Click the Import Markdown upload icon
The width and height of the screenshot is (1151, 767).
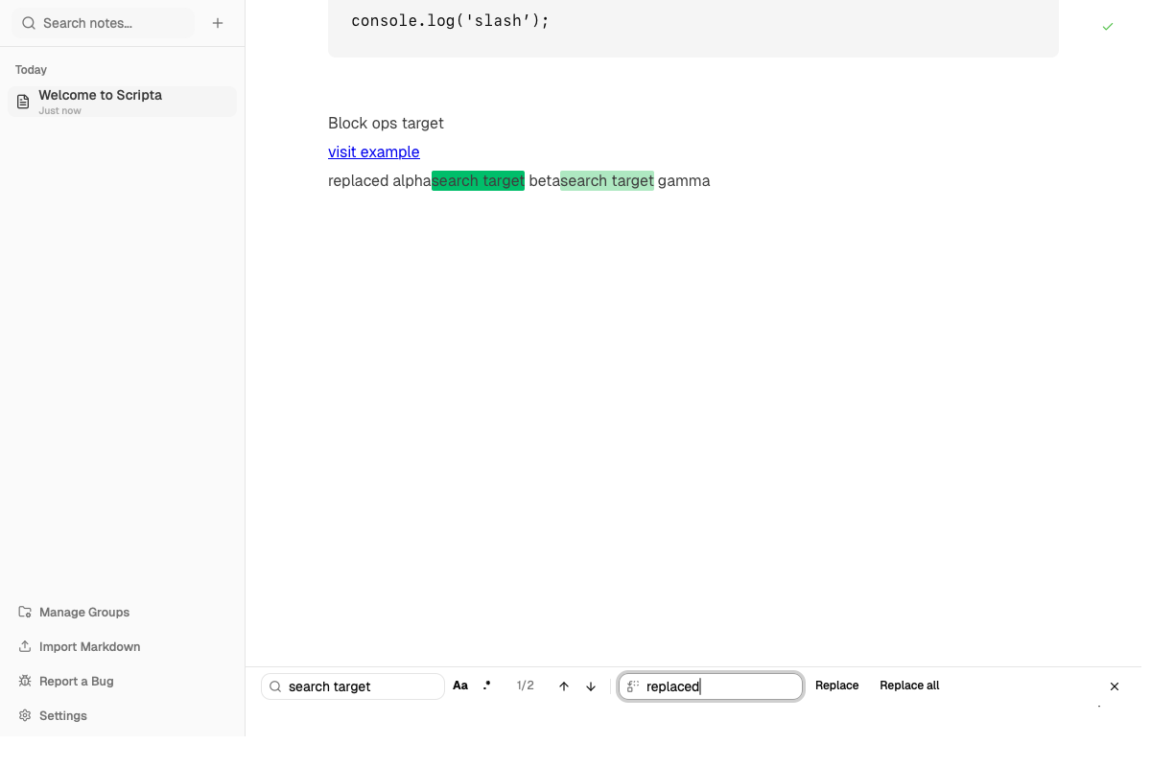[x=23, y=646]
